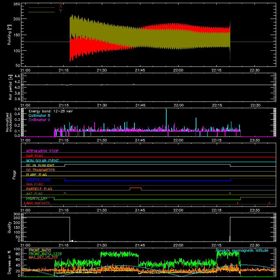Click the "Degrees or %" axis title
Image resolution: width=280 pixels, height=280 pixels.
[9, 262]
